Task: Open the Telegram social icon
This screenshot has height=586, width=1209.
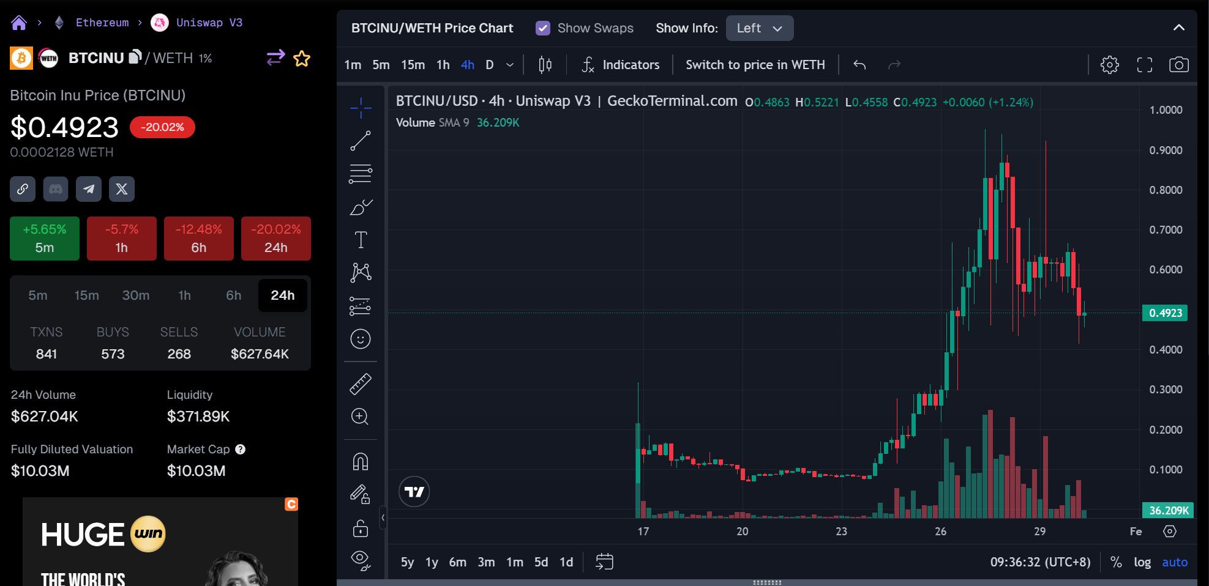Action: (89, 189)
